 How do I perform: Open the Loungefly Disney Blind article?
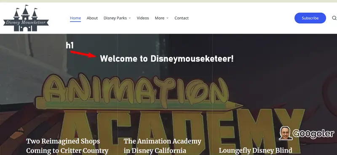256,150
